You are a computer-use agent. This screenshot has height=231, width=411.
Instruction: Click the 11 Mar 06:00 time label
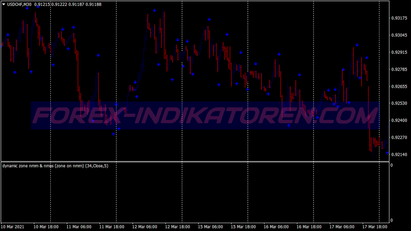click(x=79, y=227)
